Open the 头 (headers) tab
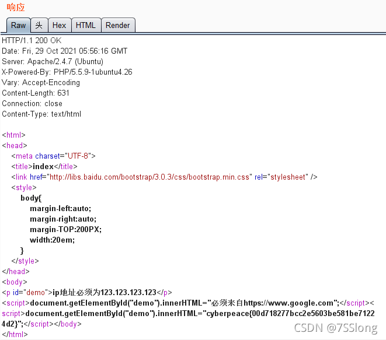Screen dimensions: 386x340 [39, 25]
